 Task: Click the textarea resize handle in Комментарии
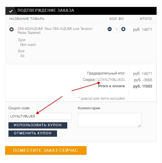coord(139,126)
